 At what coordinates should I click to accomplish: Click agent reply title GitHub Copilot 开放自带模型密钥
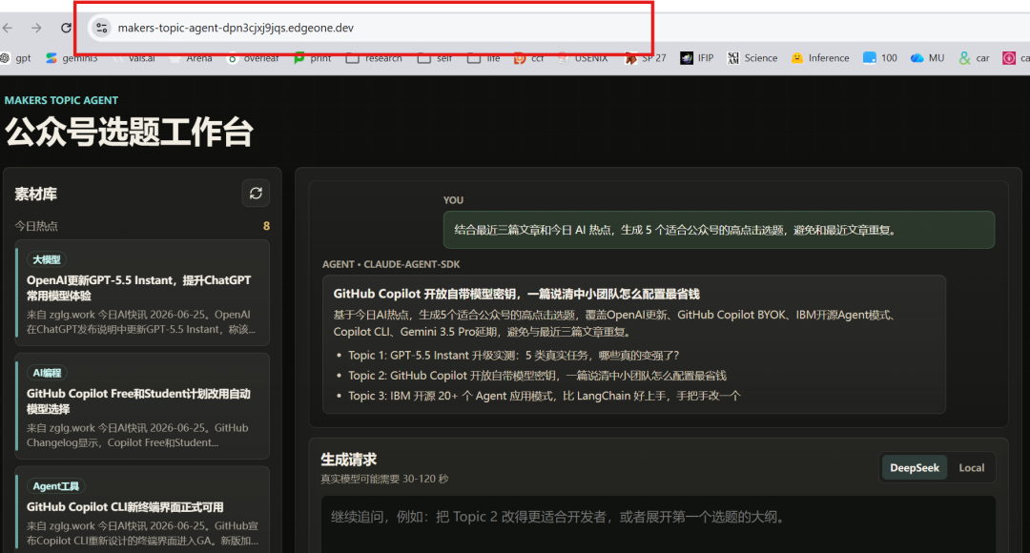click(x=516, y=294)
